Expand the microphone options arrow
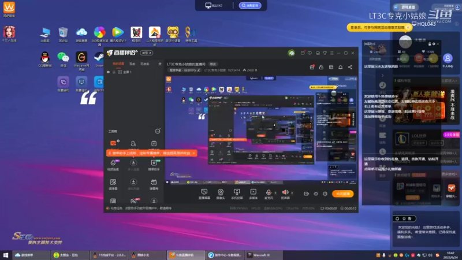Image resolution: width=462 pixels, height=260 pixels. 275,193
